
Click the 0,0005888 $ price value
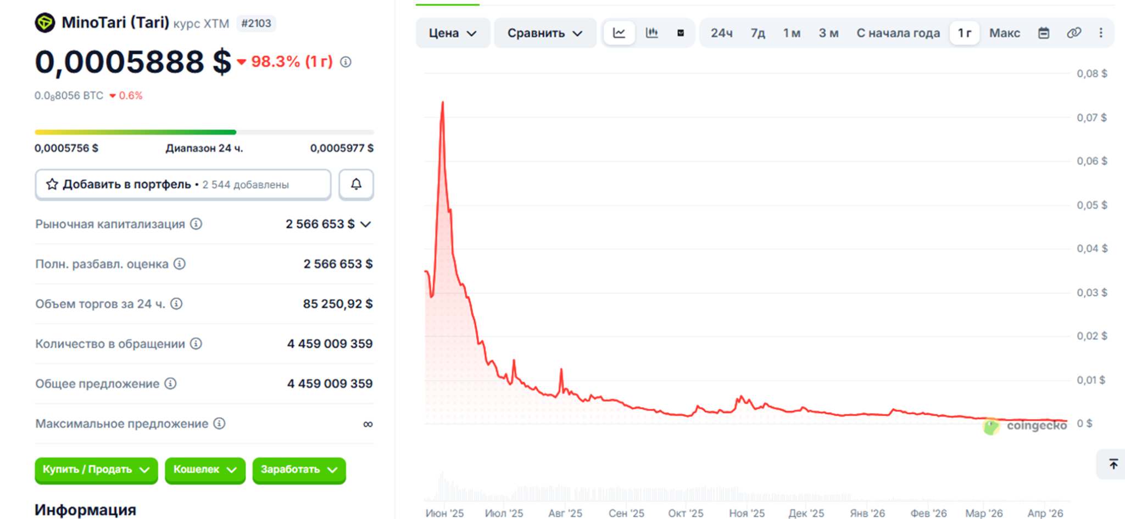click(x=133, y=61)
